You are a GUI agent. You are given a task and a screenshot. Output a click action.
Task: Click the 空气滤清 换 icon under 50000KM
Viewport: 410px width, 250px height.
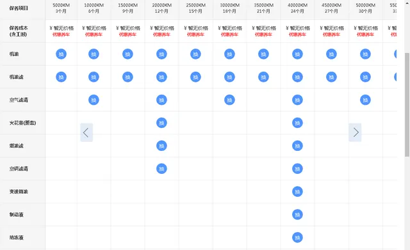coord(365,100)
